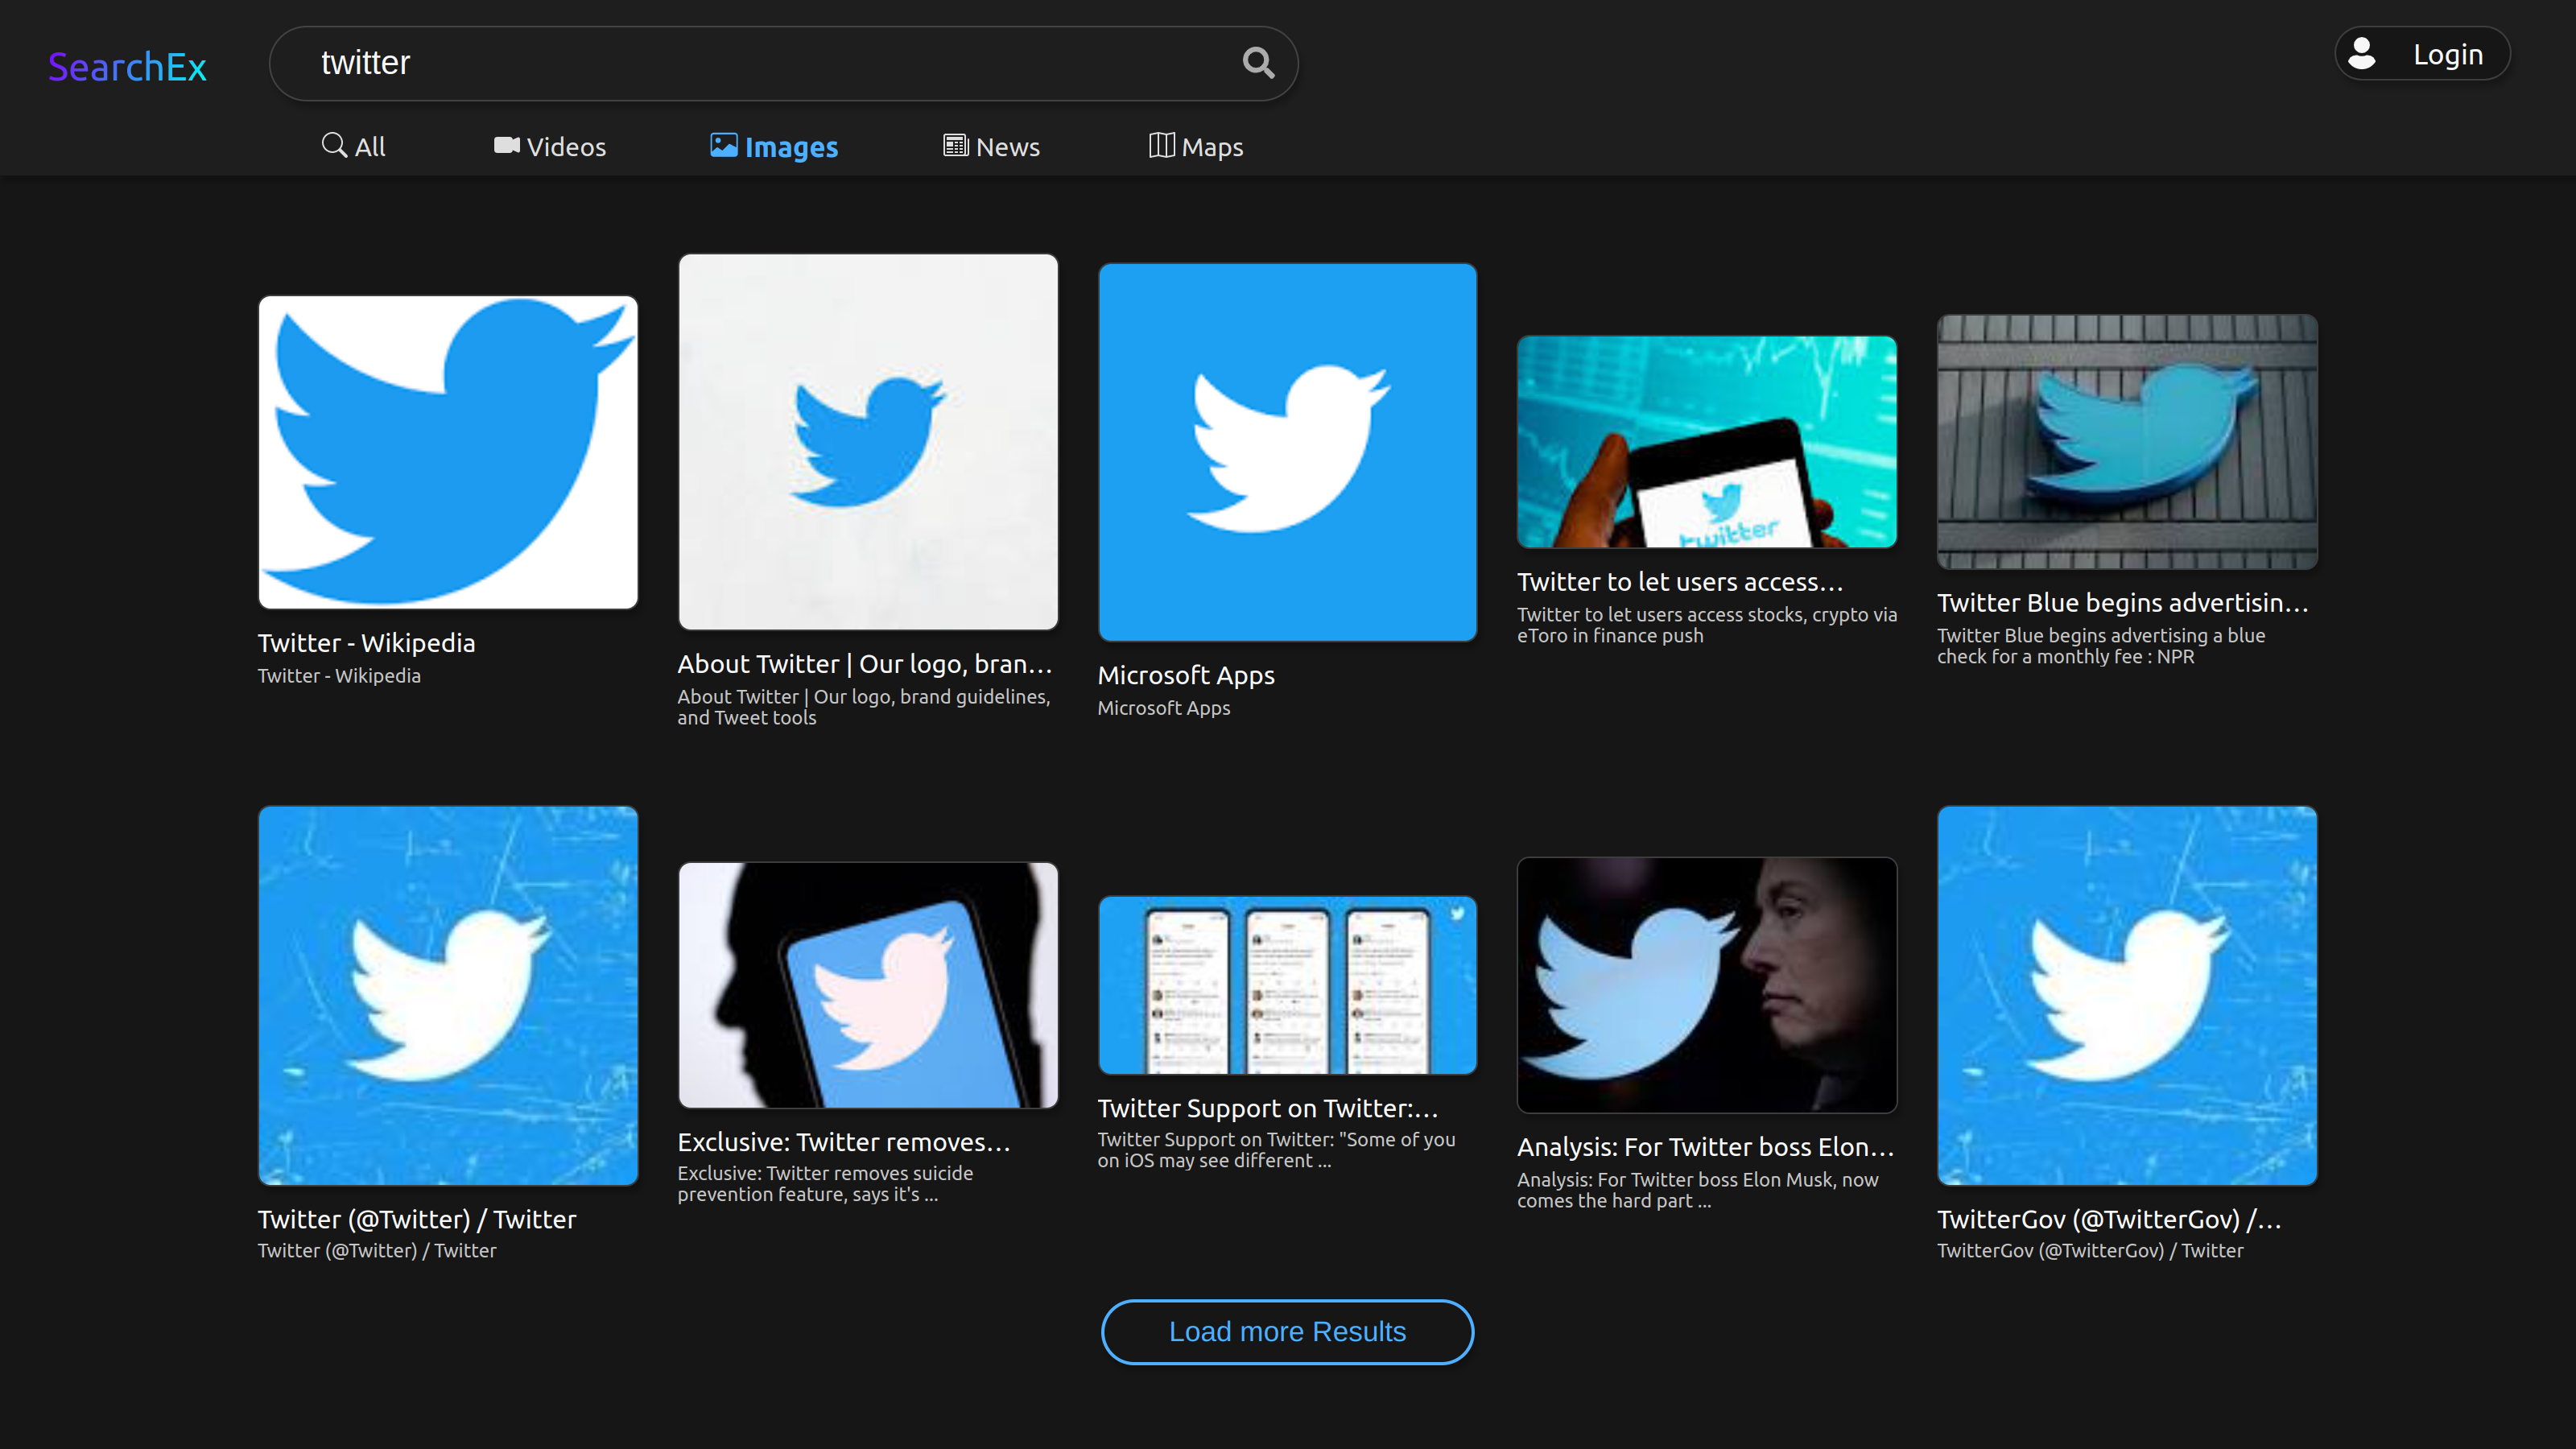Viewport: 2576px width, 1449px height.
Task: Click the search icon beside All
Action: pos(334,146)
